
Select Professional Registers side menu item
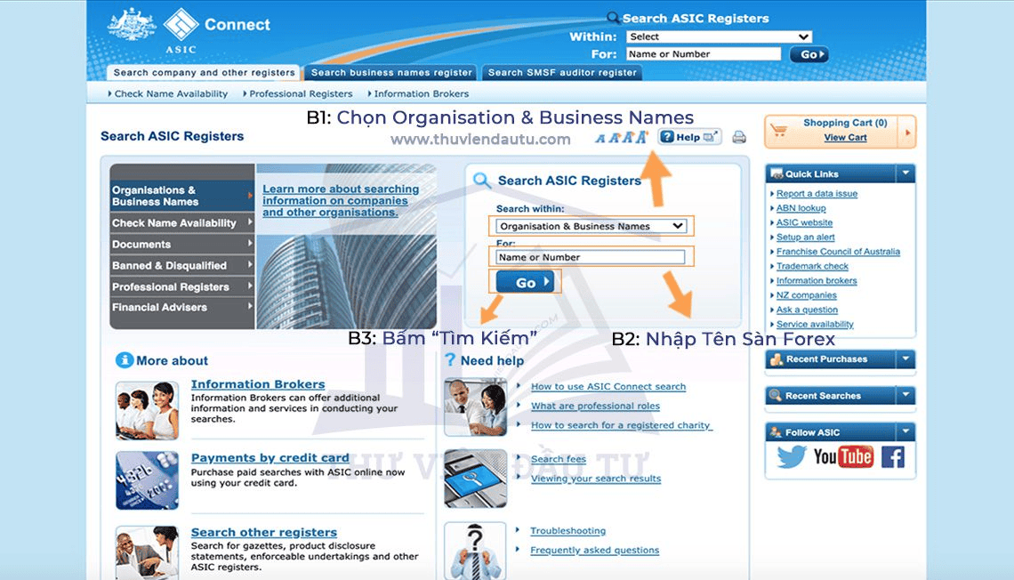point(182,287)
